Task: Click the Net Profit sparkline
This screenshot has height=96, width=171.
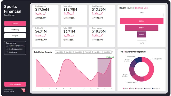Action: 41,35
